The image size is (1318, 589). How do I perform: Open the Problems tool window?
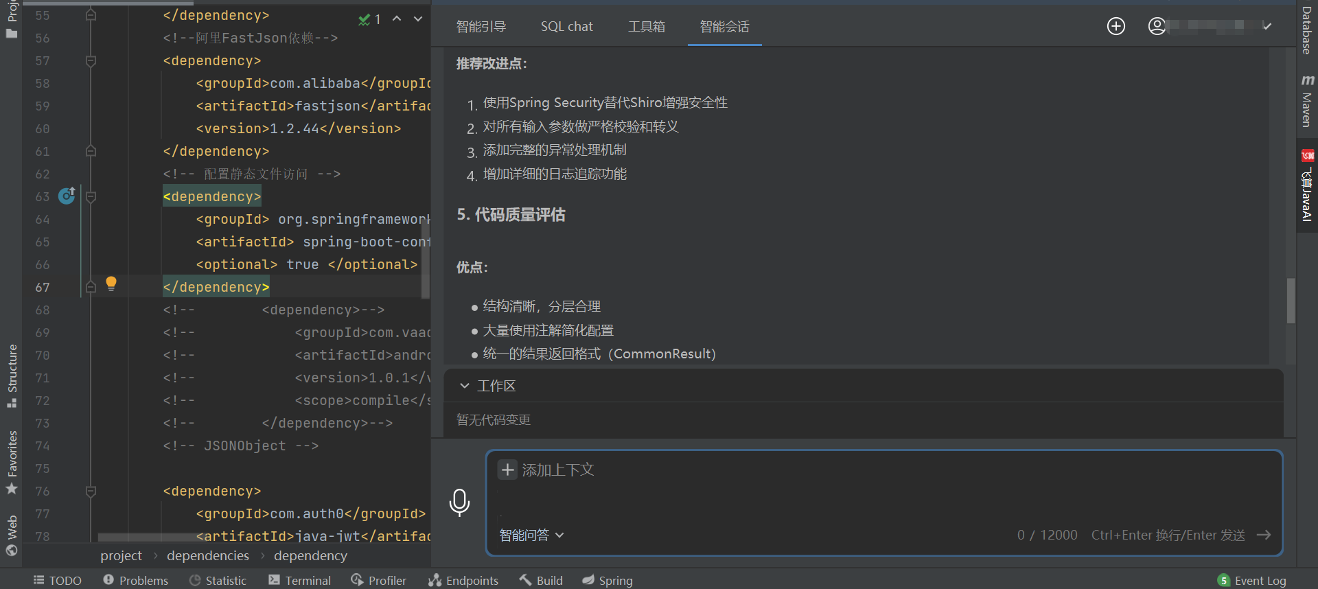[x=136, y=580]
